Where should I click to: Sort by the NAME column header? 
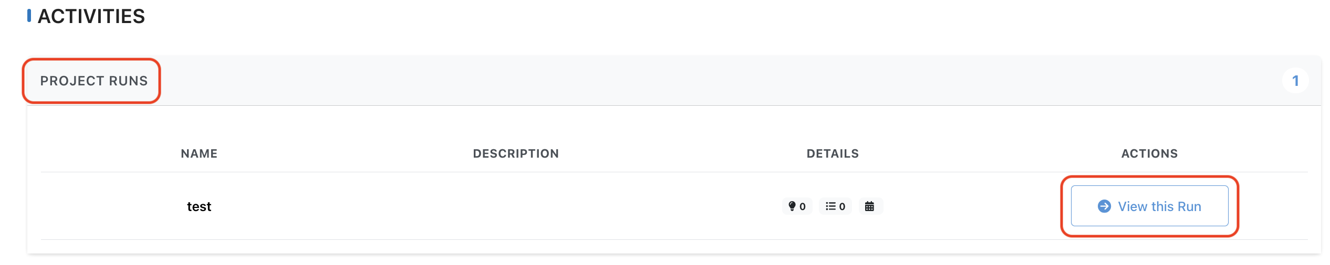(x=199, y=153)
